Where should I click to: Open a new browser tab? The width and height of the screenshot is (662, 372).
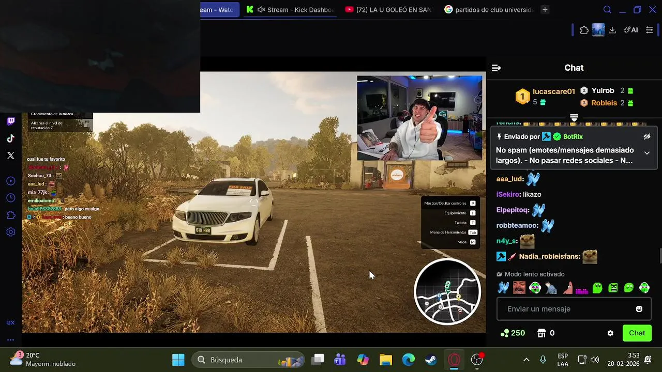(545, 10)
